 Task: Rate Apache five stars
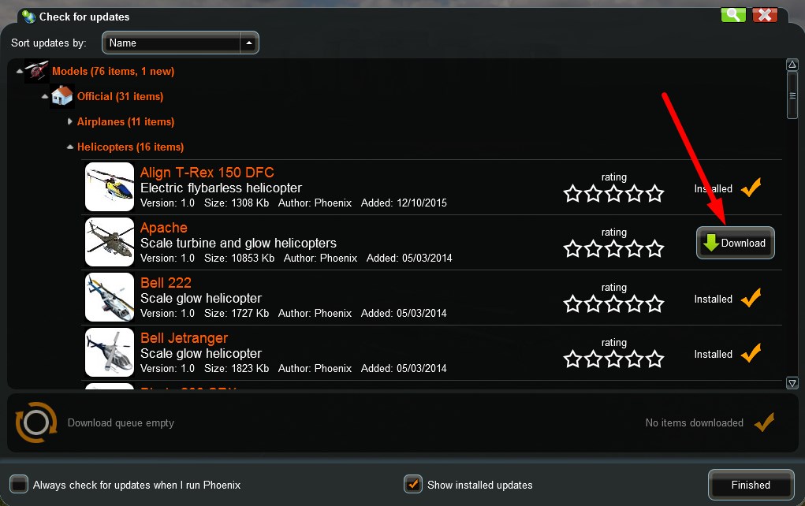[654, 249]
